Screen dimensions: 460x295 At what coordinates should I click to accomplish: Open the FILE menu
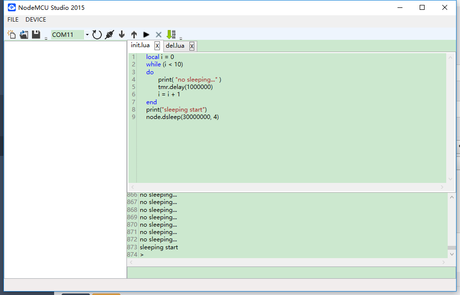(13, 20)
